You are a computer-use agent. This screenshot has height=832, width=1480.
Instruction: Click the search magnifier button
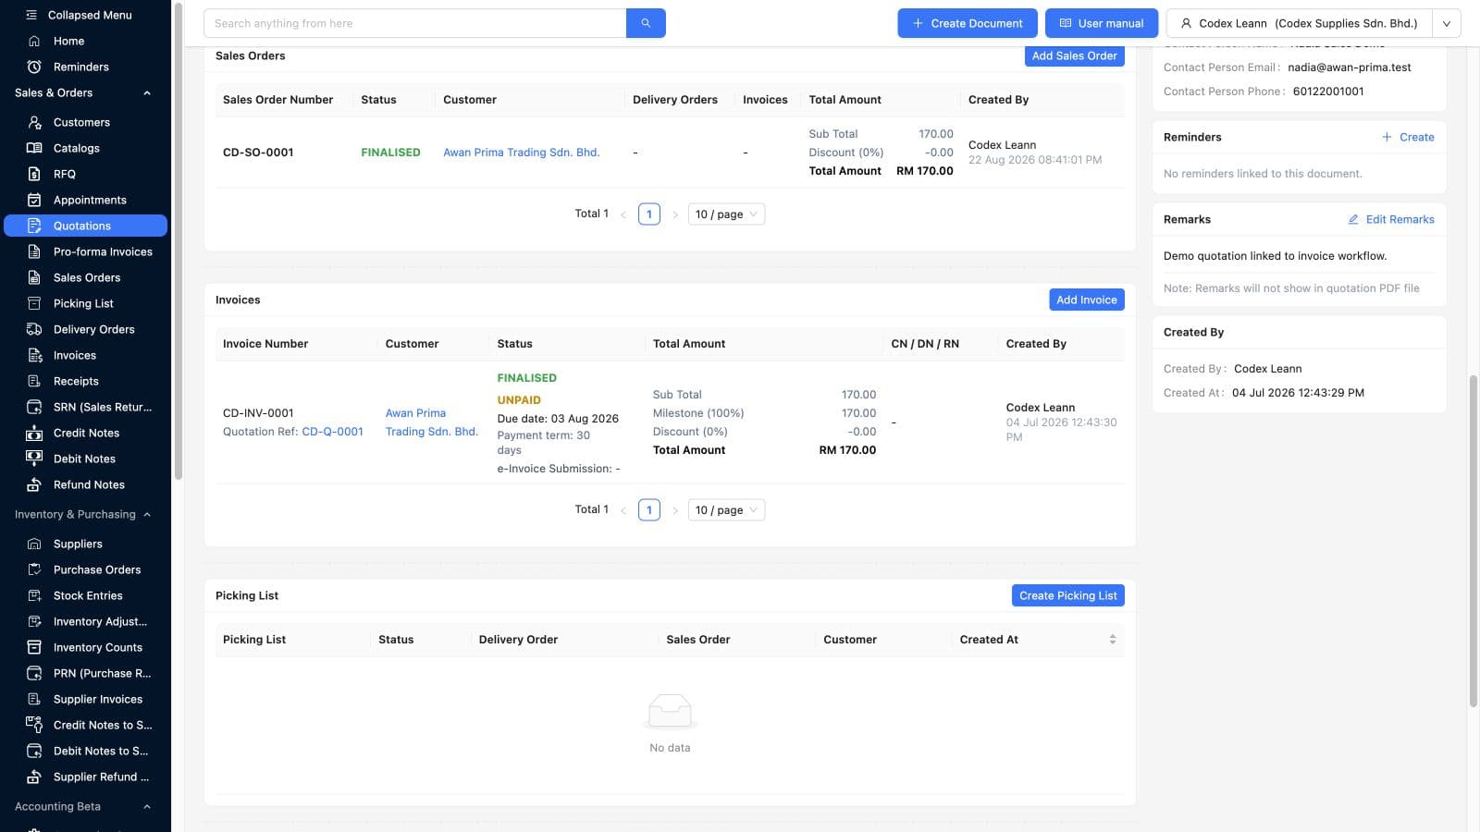click(646, 23)
